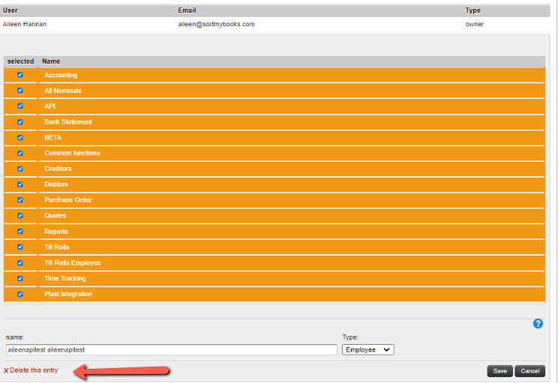Toggle the All Nominals checkbox
The image size is (558, 383).
pos(20,91)
